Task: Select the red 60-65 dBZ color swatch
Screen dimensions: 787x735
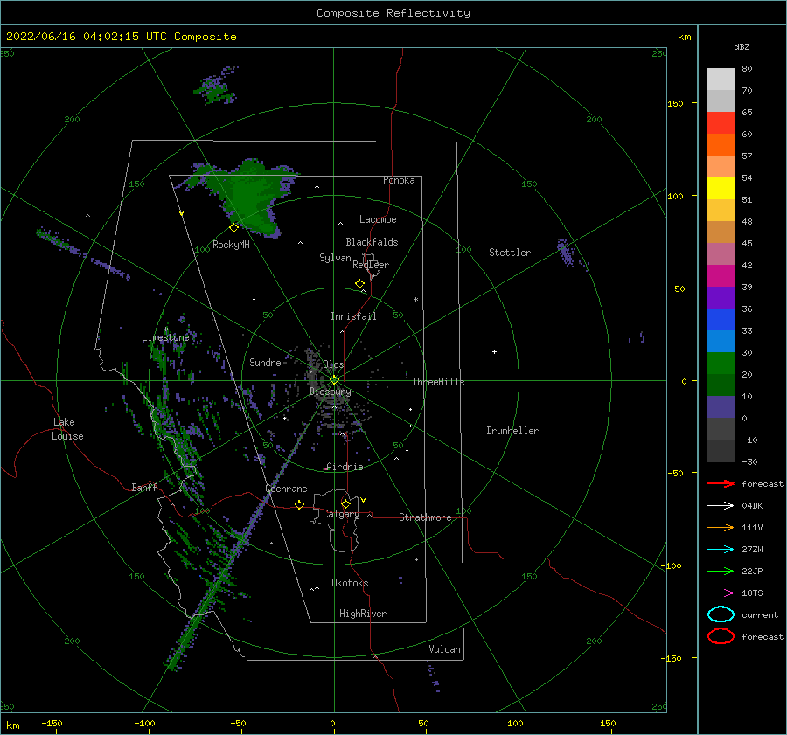Action: [721, 123]
